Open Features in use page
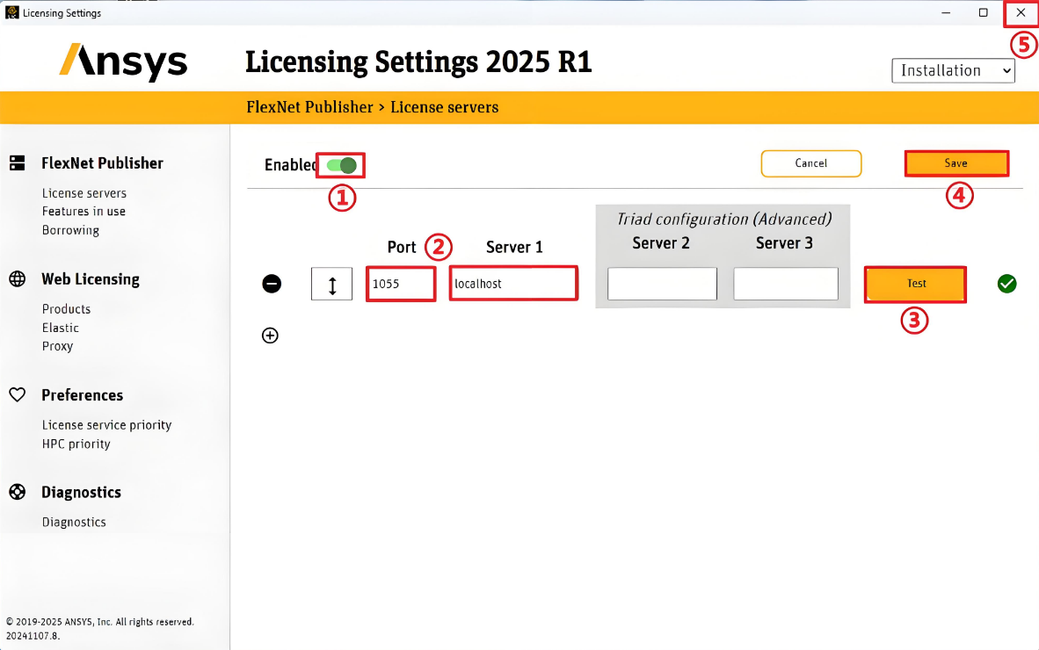This screenshot has width=1039, height=650. tap(84, 211)
